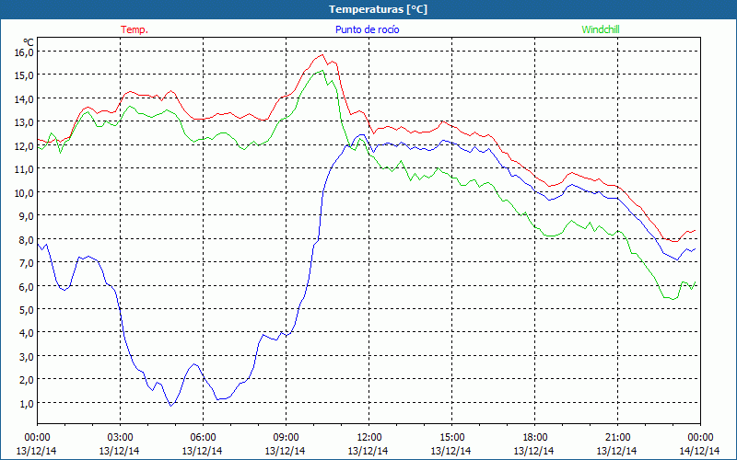Screen dimensions: 737x460
Task: Click the 3,0 y-axis value
Action: click(x=26, y=357)
